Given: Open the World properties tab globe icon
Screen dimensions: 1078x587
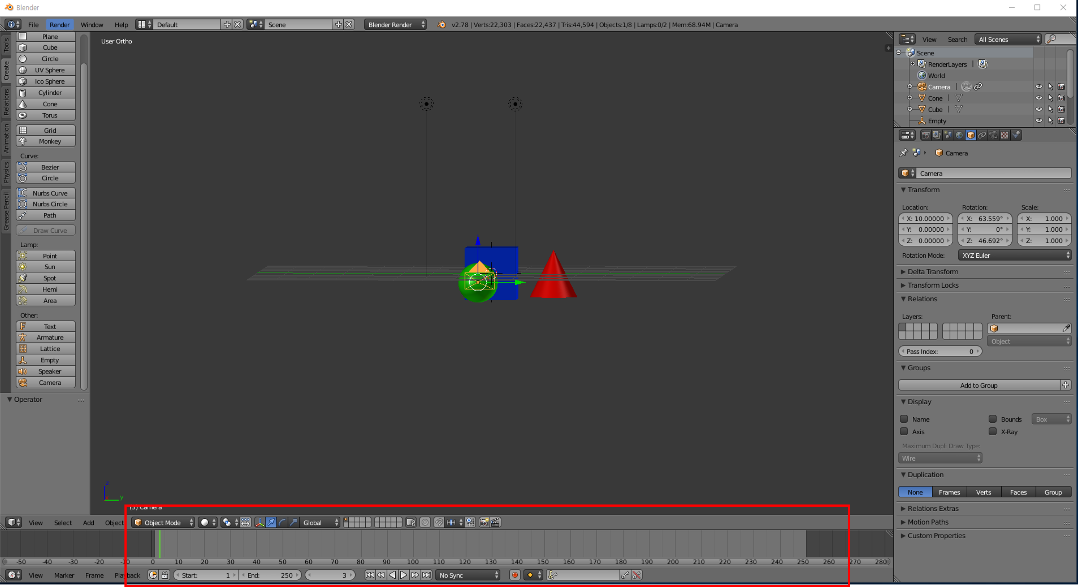Looking at the screenshot, I should (959, 135).
